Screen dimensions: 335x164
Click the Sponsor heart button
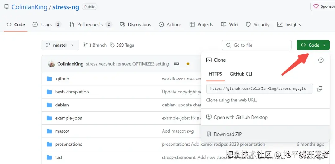click(324, 6)
